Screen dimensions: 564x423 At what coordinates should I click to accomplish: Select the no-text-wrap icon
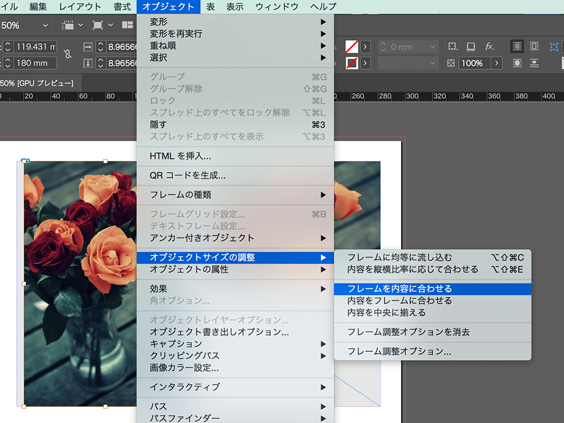click(x=517, y=46)
